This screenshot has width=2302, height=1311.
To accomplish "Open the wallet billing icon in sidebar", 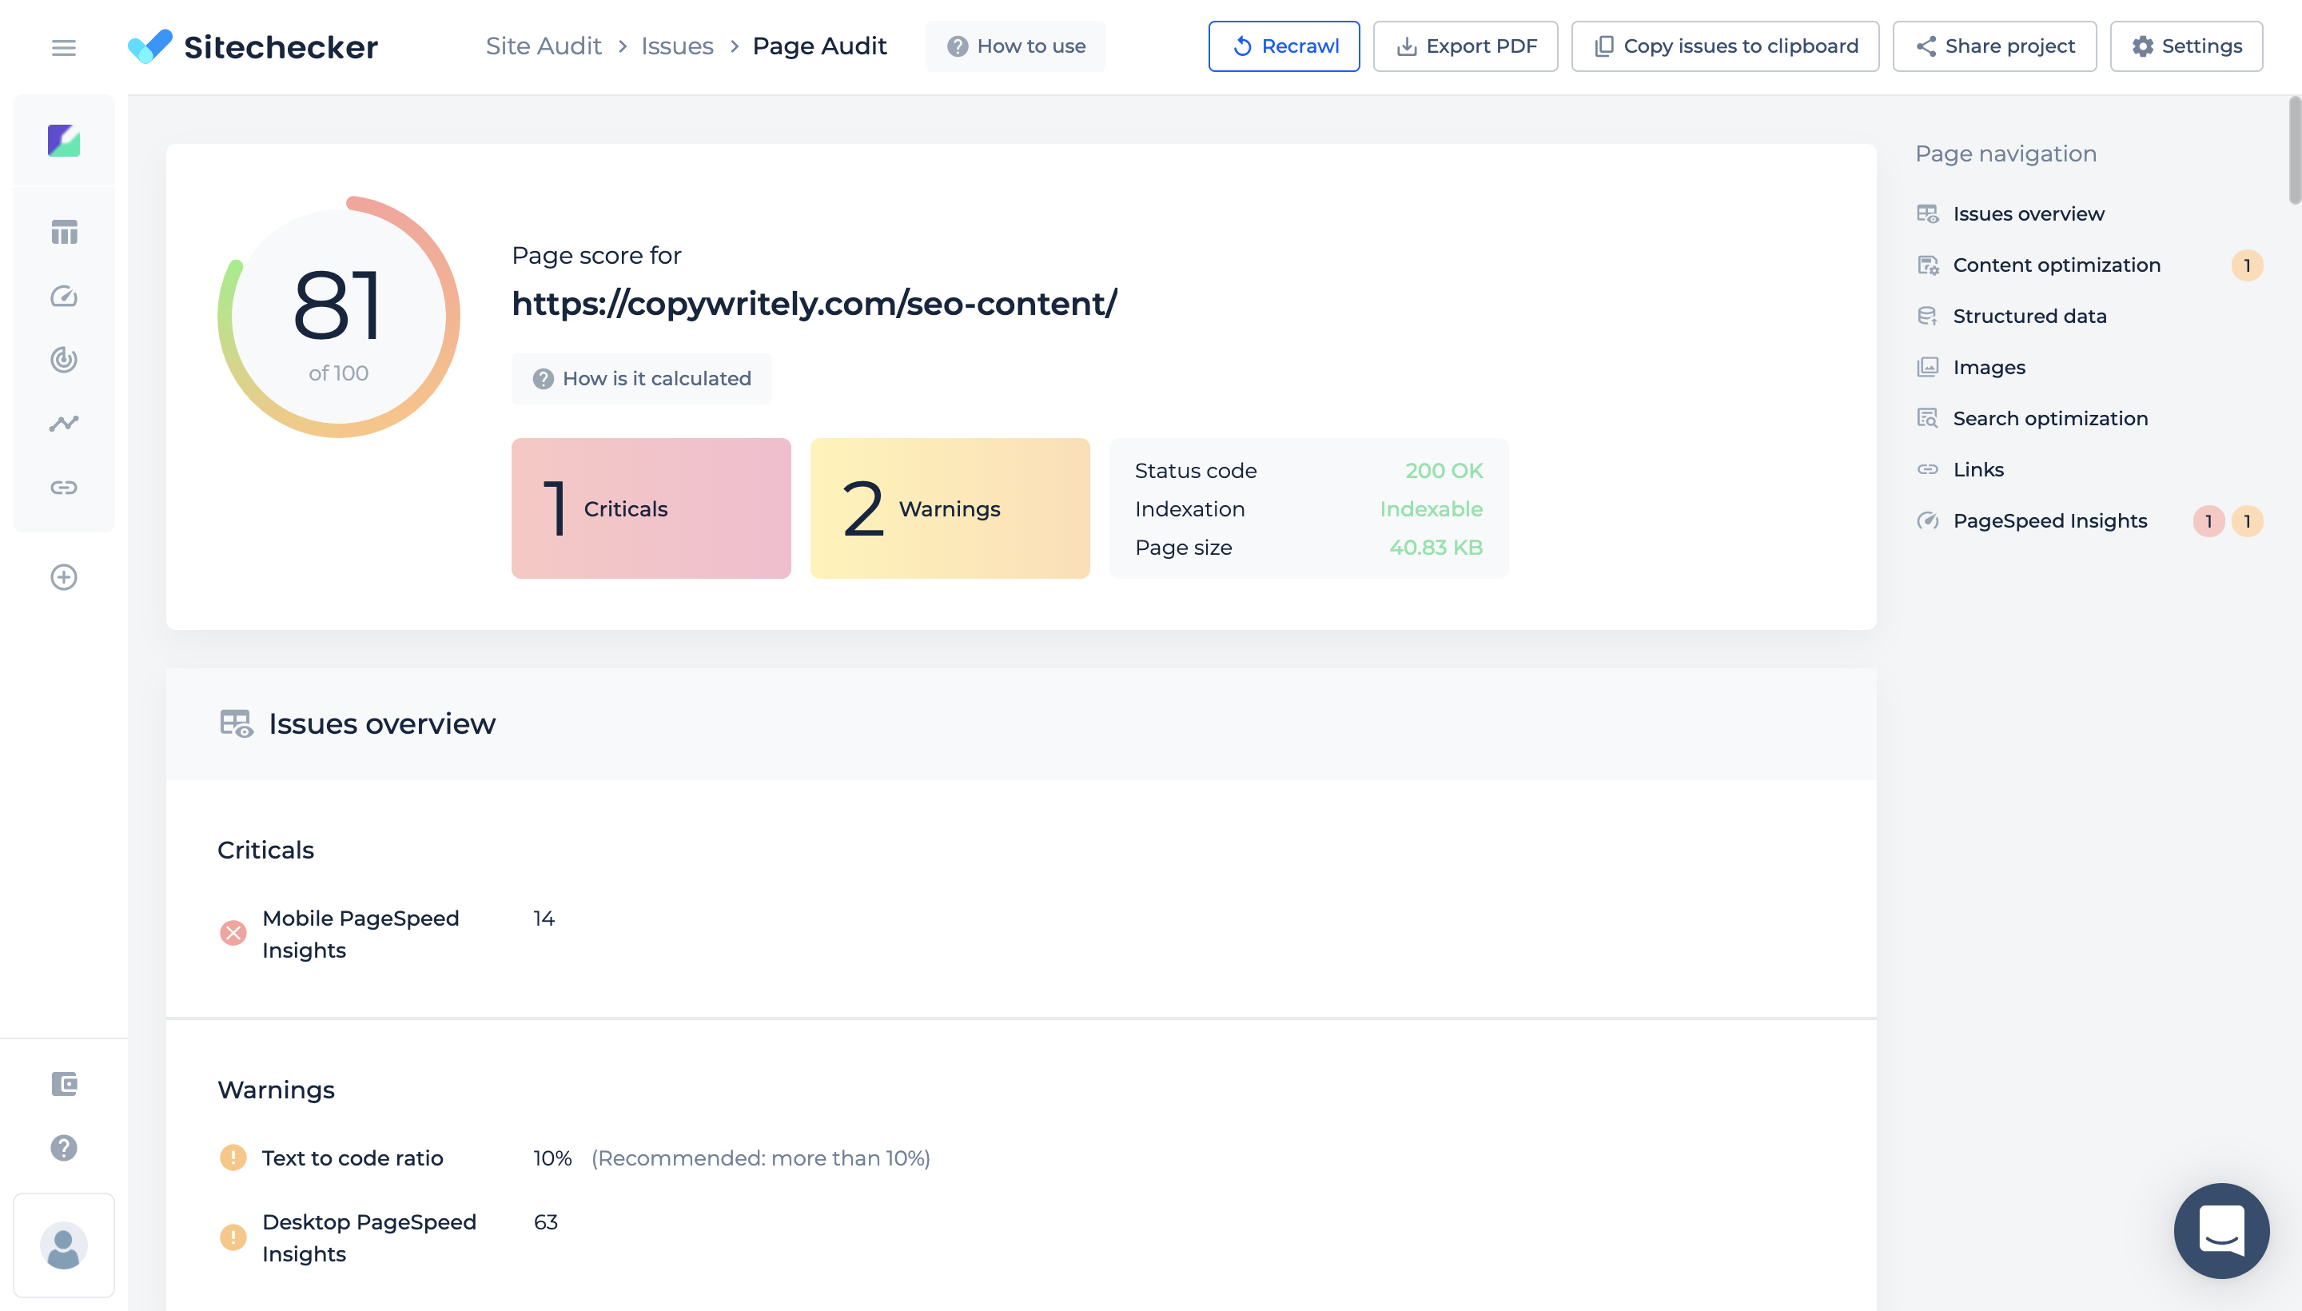I will point(64,1084).
